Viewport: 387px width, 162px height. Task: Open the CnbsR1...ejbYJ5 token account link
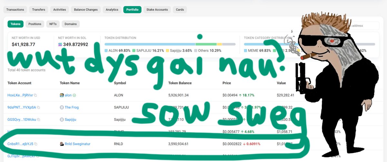coord(20,144)
